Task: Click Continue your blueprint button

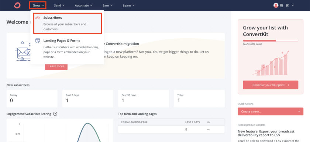Action: (271, 85)
